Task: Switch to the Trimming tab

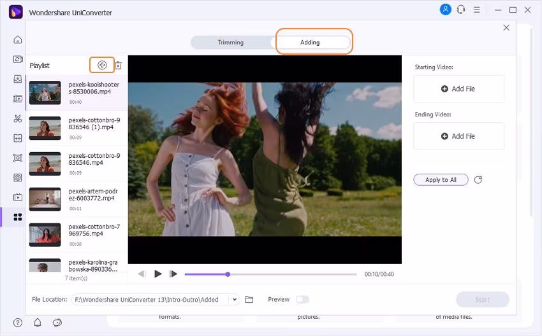Action: (x=231, y=43)
